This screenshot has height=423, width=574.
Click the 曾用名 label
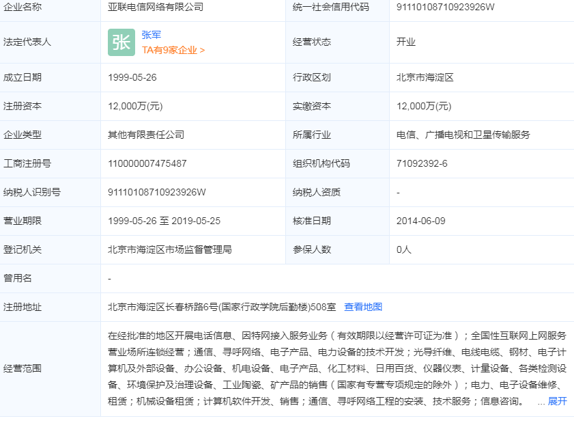(x=18, y=278)
